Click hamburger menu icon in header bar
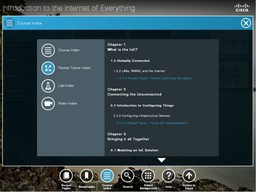Viewport: 256px width, 192px height. pos(10,23)
